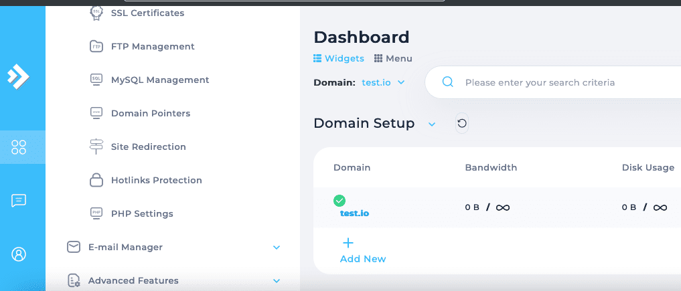Click the E-mail Manager envelope icon
681x291 pixels.
coord(74,247)
